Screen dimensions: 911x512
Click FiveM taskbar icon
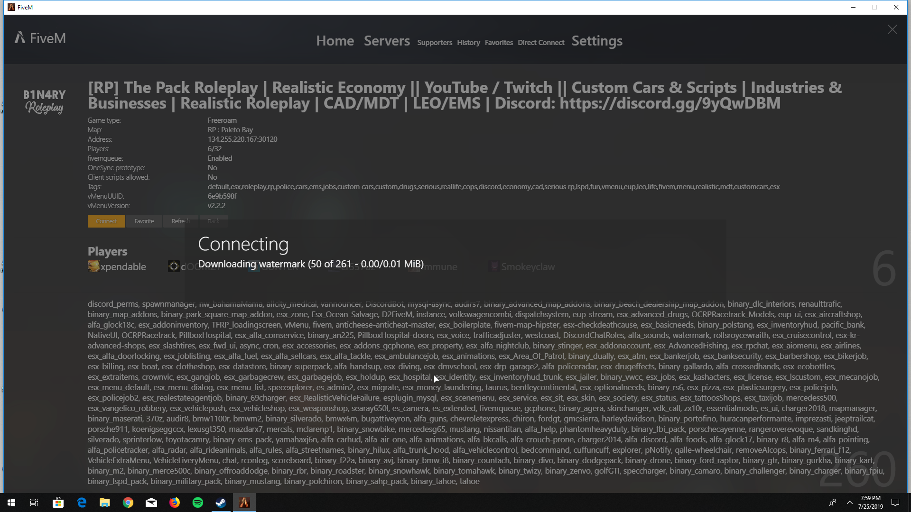point(244,503)
